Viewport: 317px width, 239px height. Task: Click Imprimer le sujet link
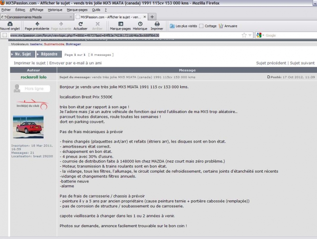[30, 63]
